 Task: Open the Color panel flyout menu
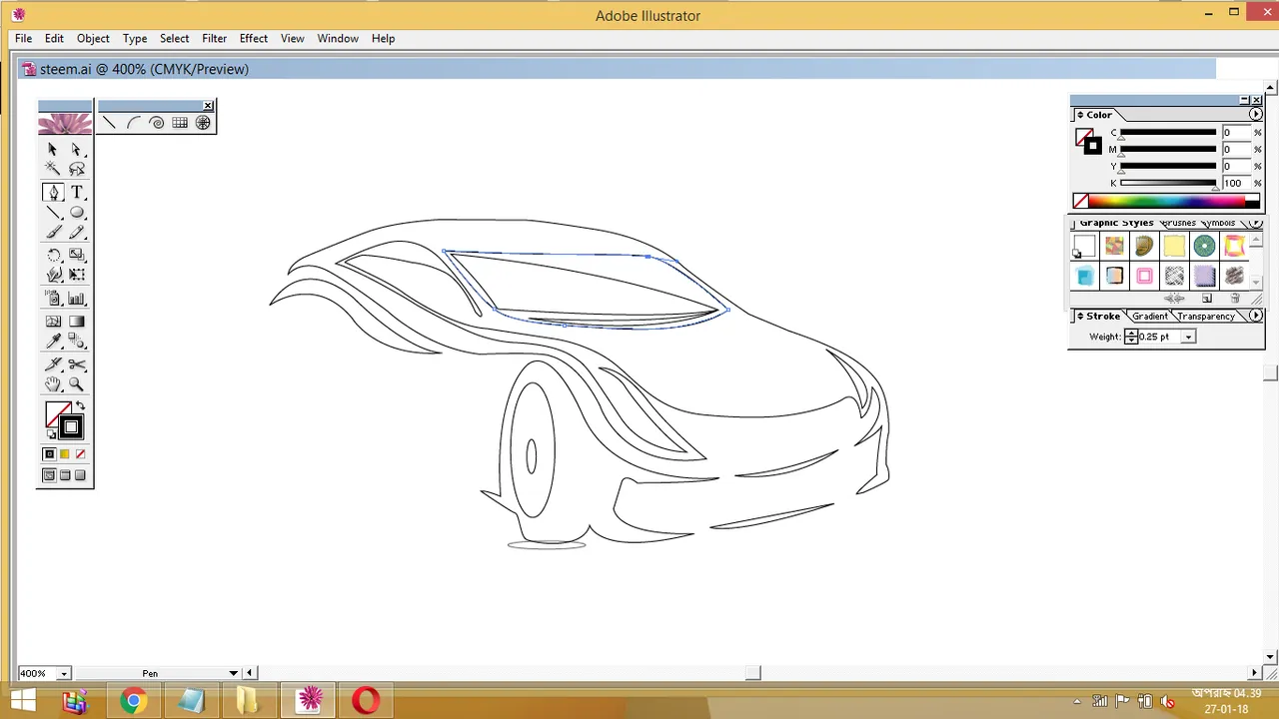1256,115
